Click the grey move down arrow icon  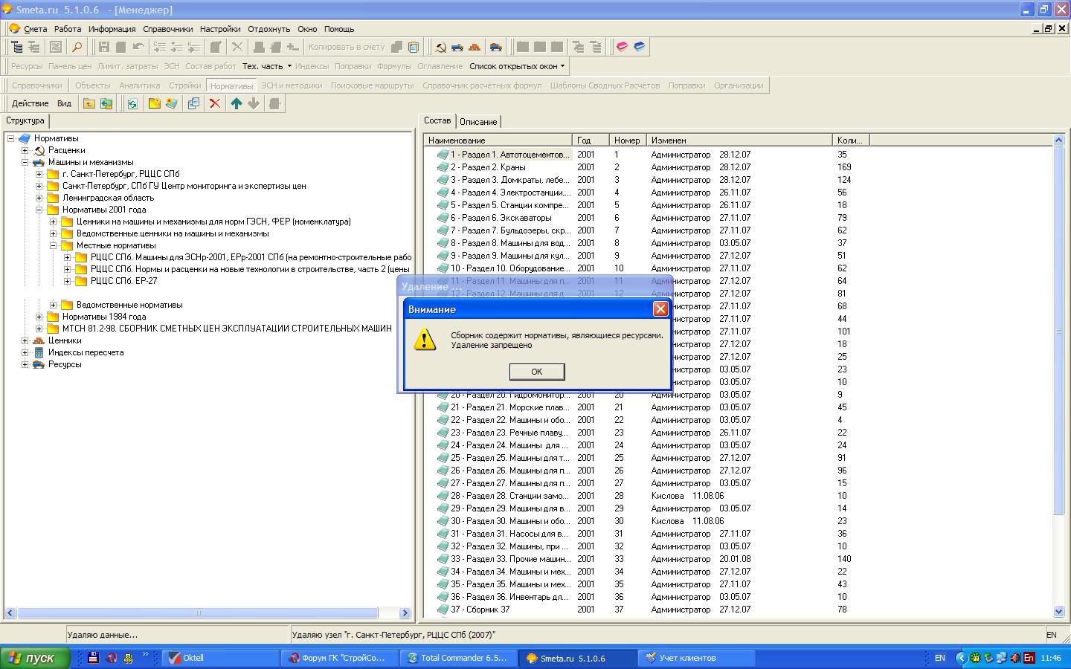click(254, 103)
